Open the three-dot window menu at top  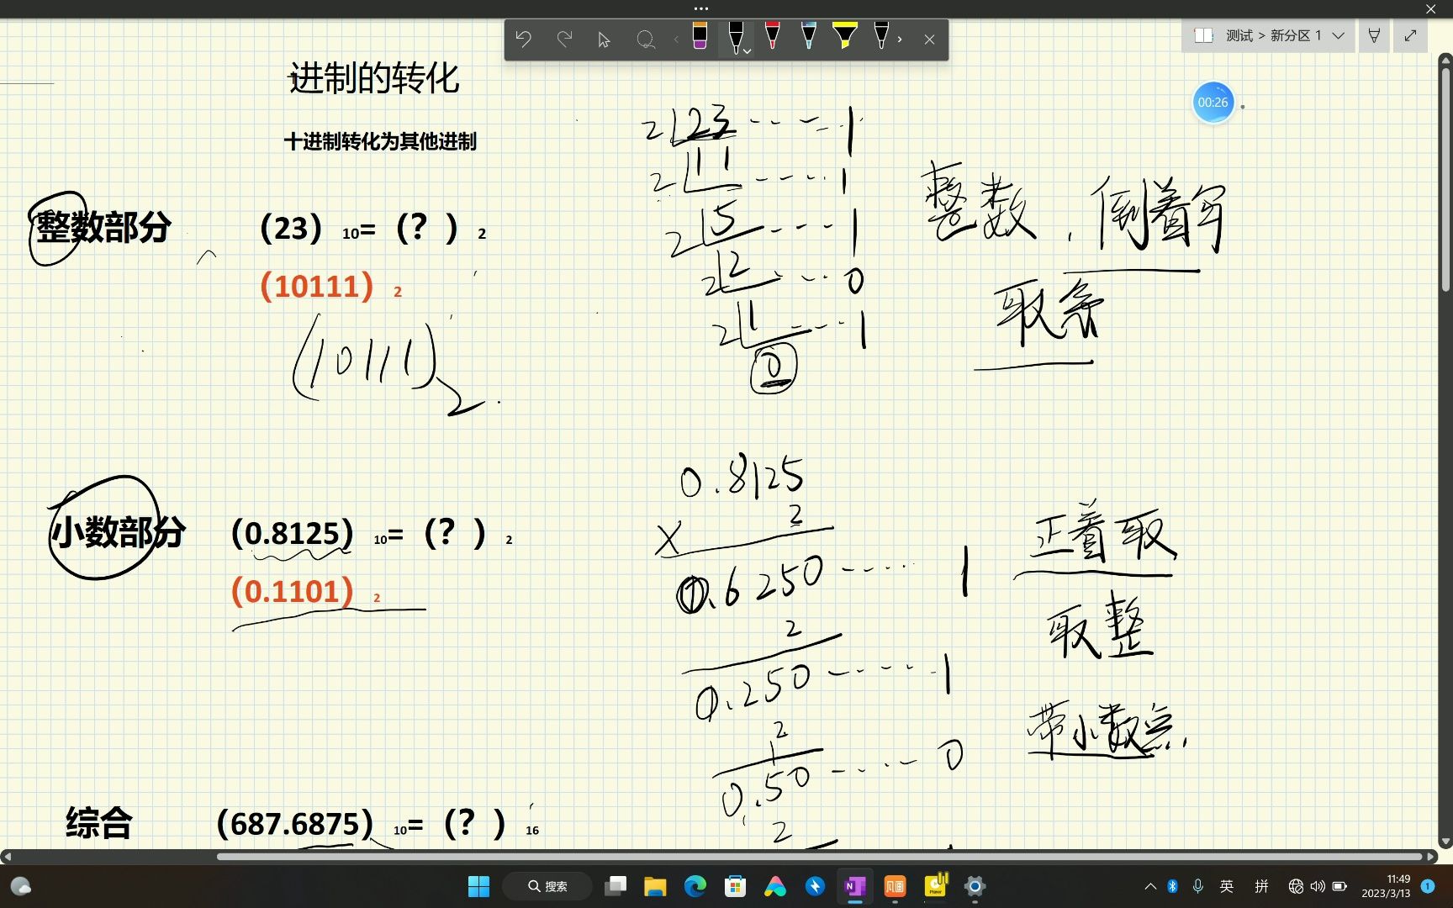pyautogui.click(x=700, y=8)
